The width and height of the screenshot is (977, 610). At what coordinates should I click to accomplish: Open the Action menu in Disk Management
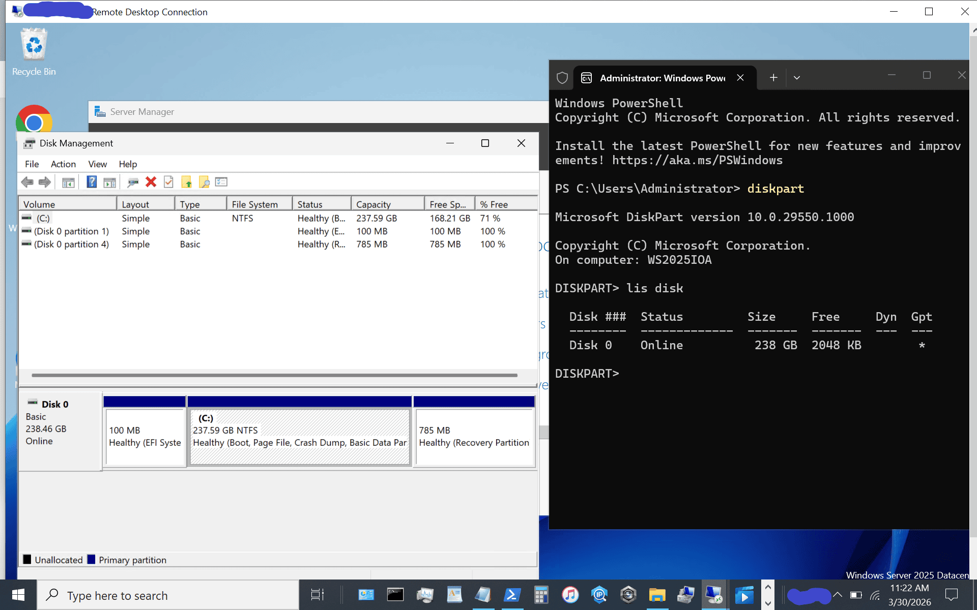(x=63, y=164)
